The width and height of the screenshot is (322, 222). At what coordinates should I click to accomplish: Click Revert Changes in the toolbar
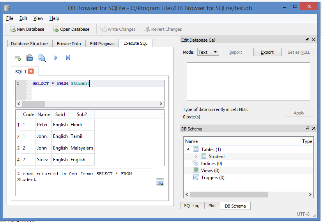(x=163, y=29)
